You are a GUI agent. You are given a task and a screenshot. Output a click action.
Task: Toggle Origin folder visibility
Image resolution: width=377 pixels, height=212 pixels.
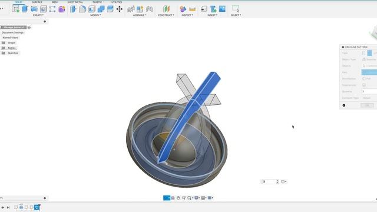pos(4,43)
